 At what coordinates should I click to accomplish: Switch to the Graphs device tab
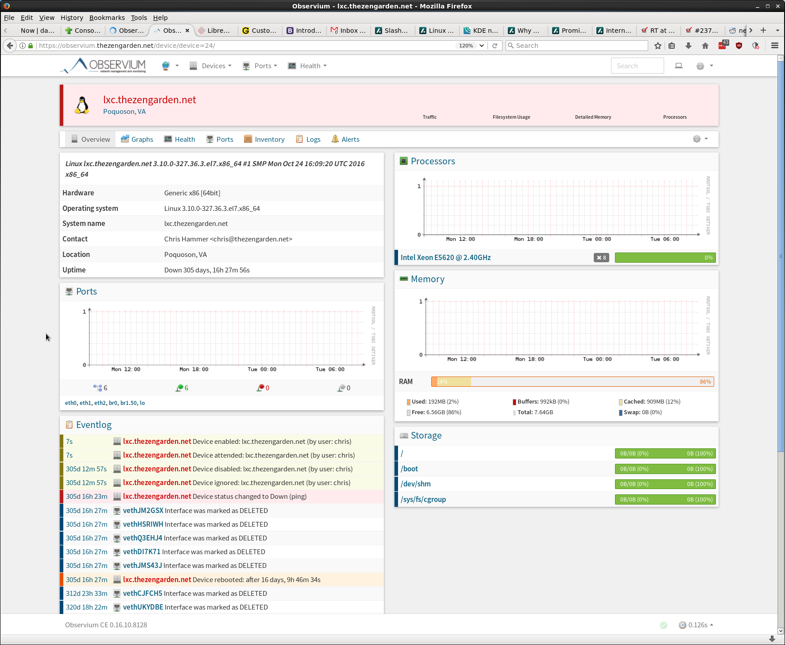[137, 139]
